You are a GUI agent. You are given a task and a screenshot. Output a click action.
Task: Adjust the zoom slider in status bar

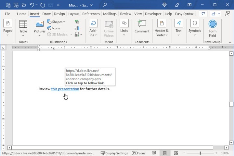point(201,153)
